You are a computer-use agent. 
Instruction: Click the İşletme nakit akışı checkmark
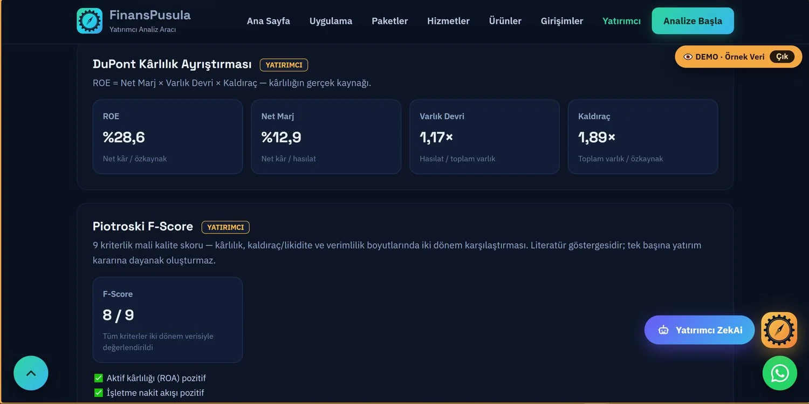[99, 393]
